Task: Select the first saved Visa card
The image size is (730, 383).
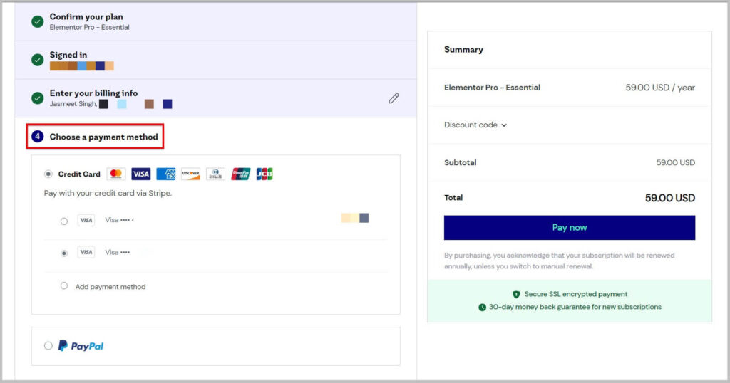Action: point(64,221)
